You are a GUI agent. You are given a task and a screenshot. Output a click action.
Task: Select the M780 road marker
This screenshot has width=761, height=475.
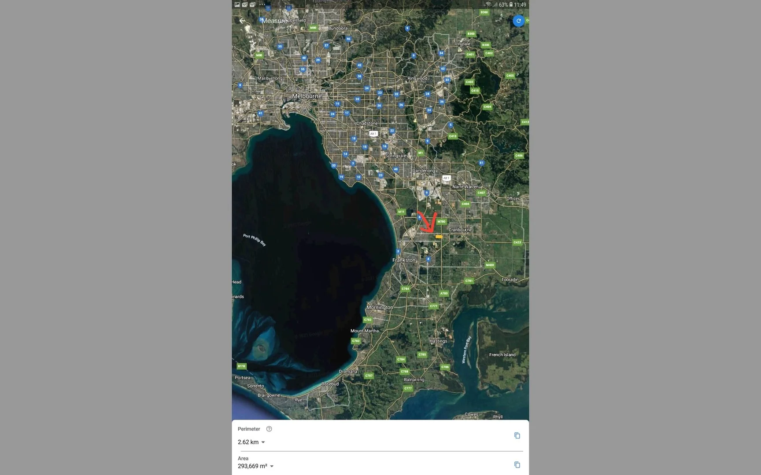(x=441, y=222)
